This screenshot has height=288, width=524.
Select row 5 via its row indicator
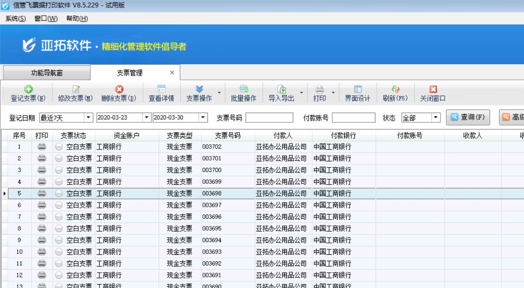(4, 193)
